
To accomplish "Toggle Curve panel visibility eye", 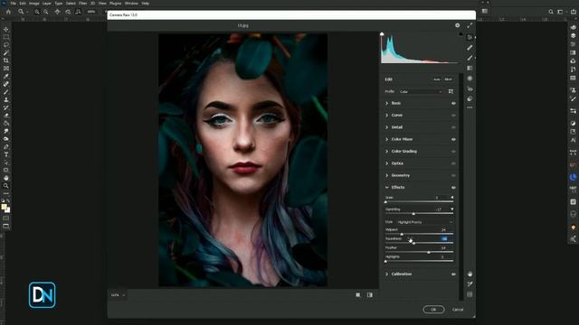I will point(453,116).
